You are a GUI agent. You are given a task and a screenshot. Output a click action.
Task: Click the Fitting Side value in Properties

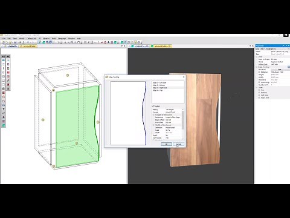(x=280, y=64)
